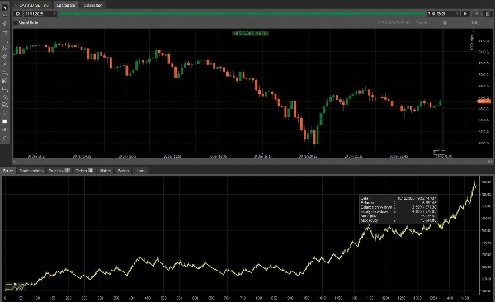
Task: Open the Orders tab
Action: point(84,170)
